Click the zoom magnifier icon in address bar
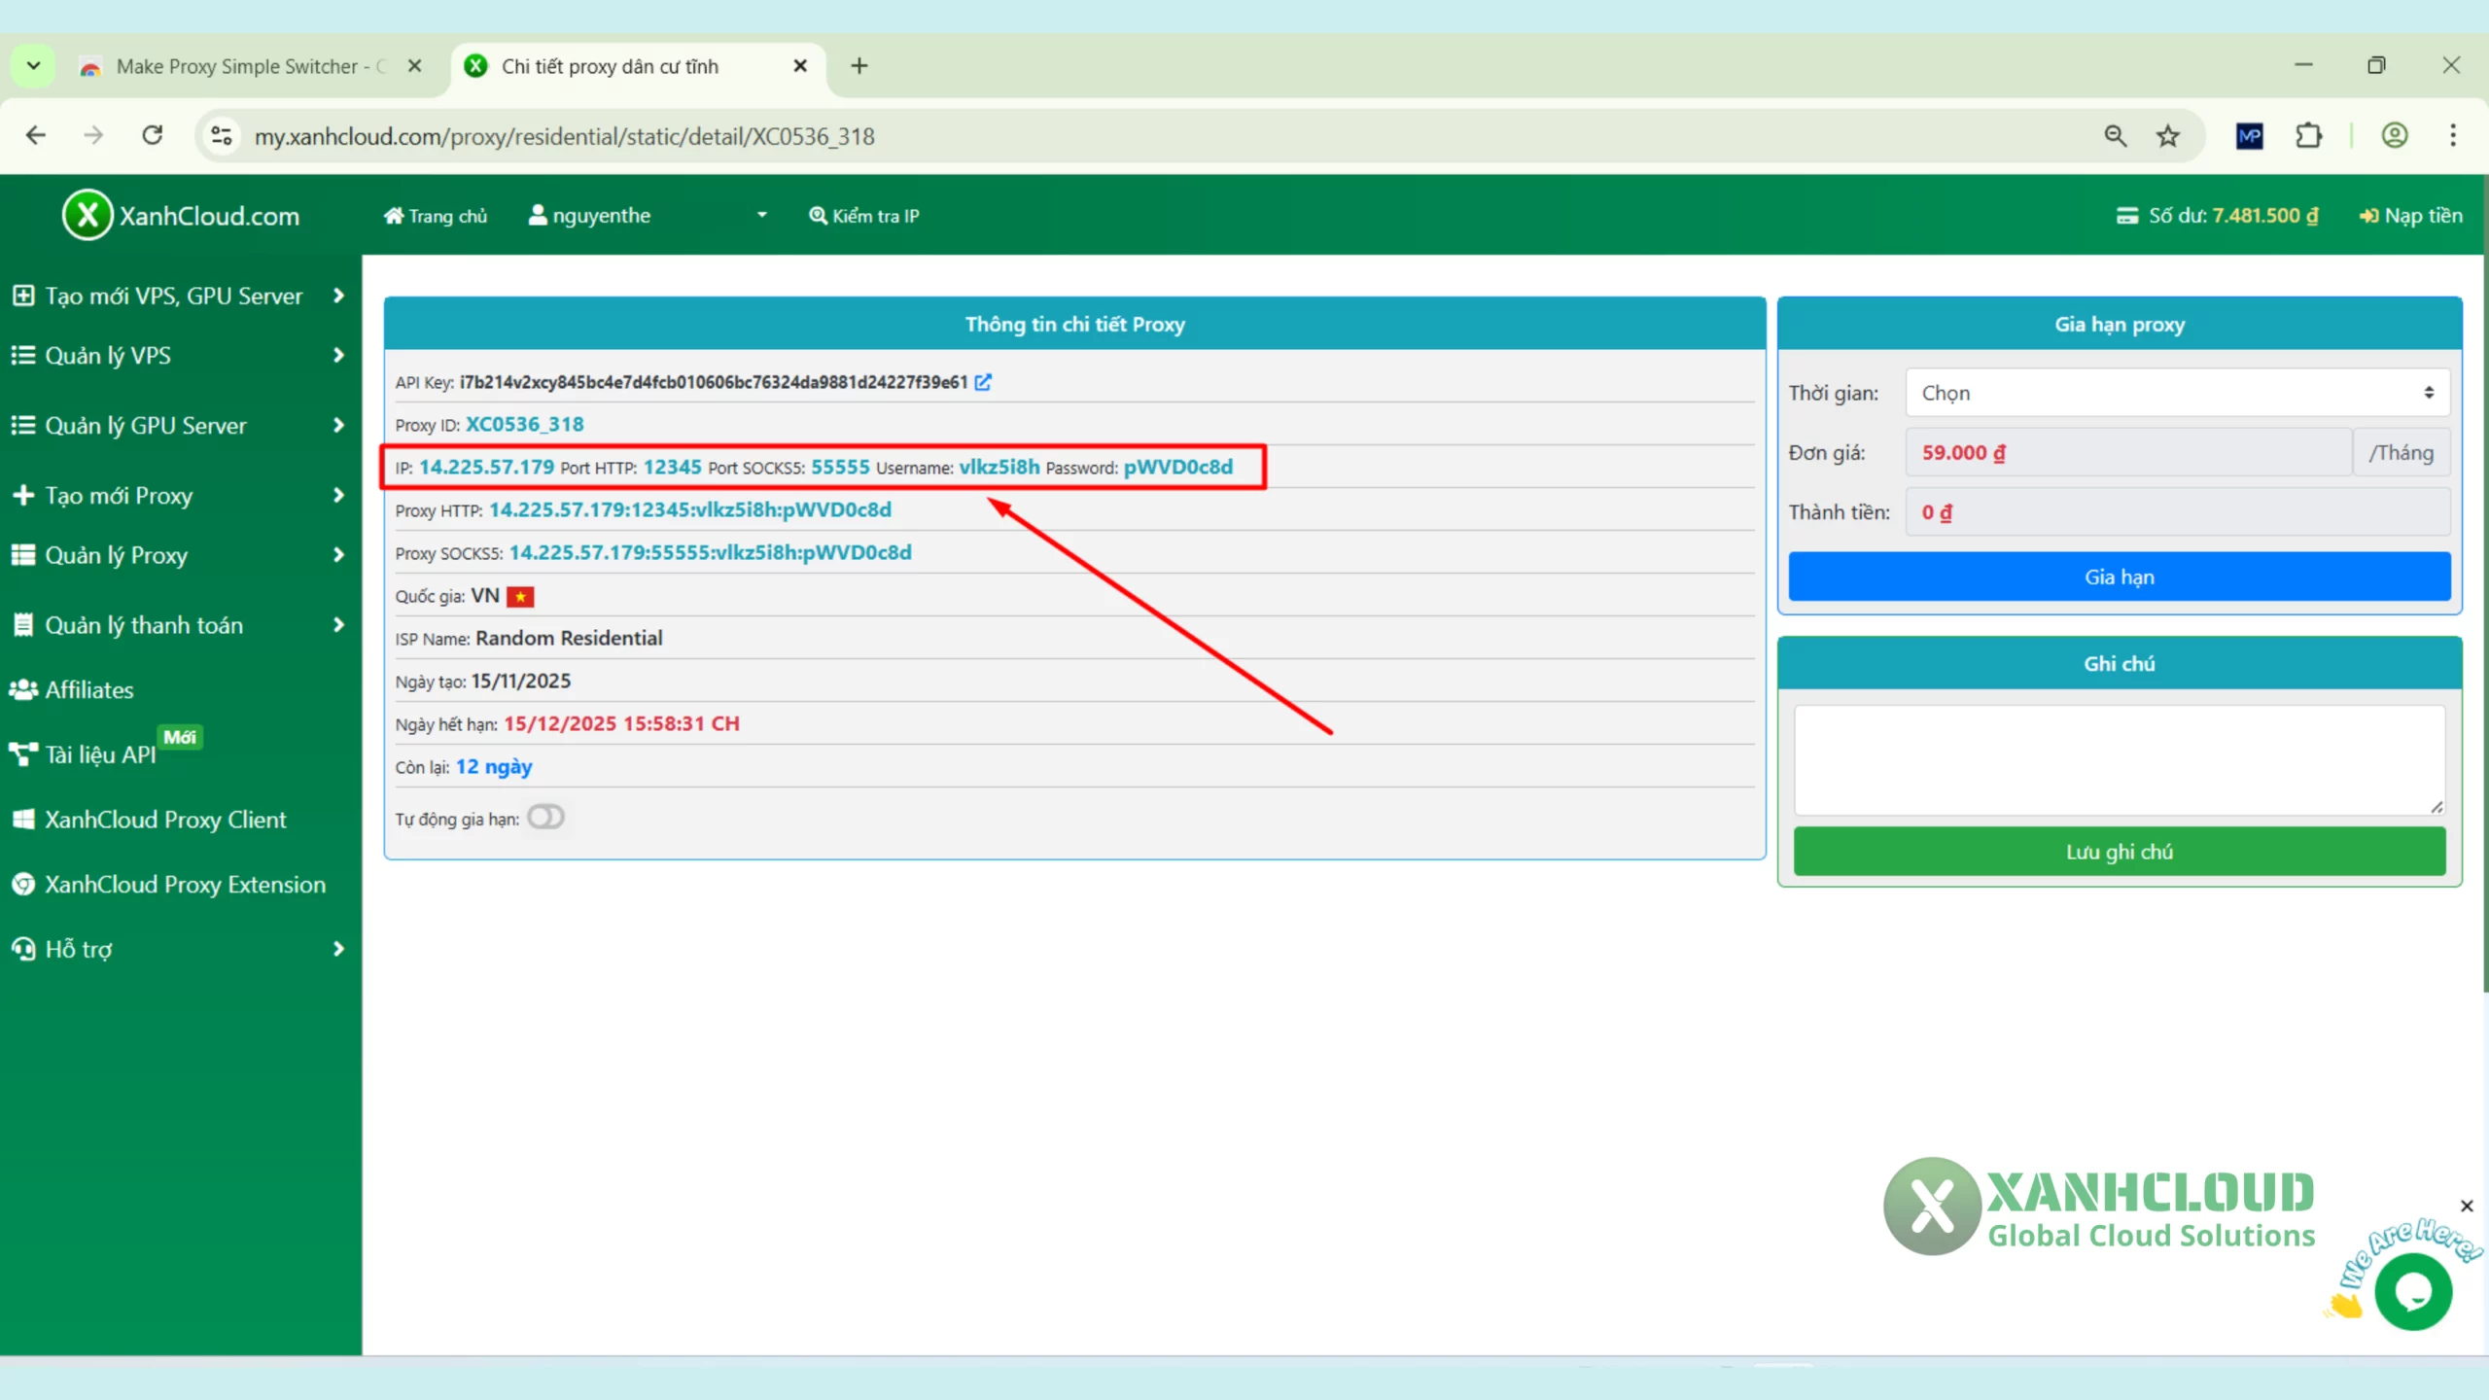This screenshot has width=2489, height=1400. click(x=2115, y=136)
